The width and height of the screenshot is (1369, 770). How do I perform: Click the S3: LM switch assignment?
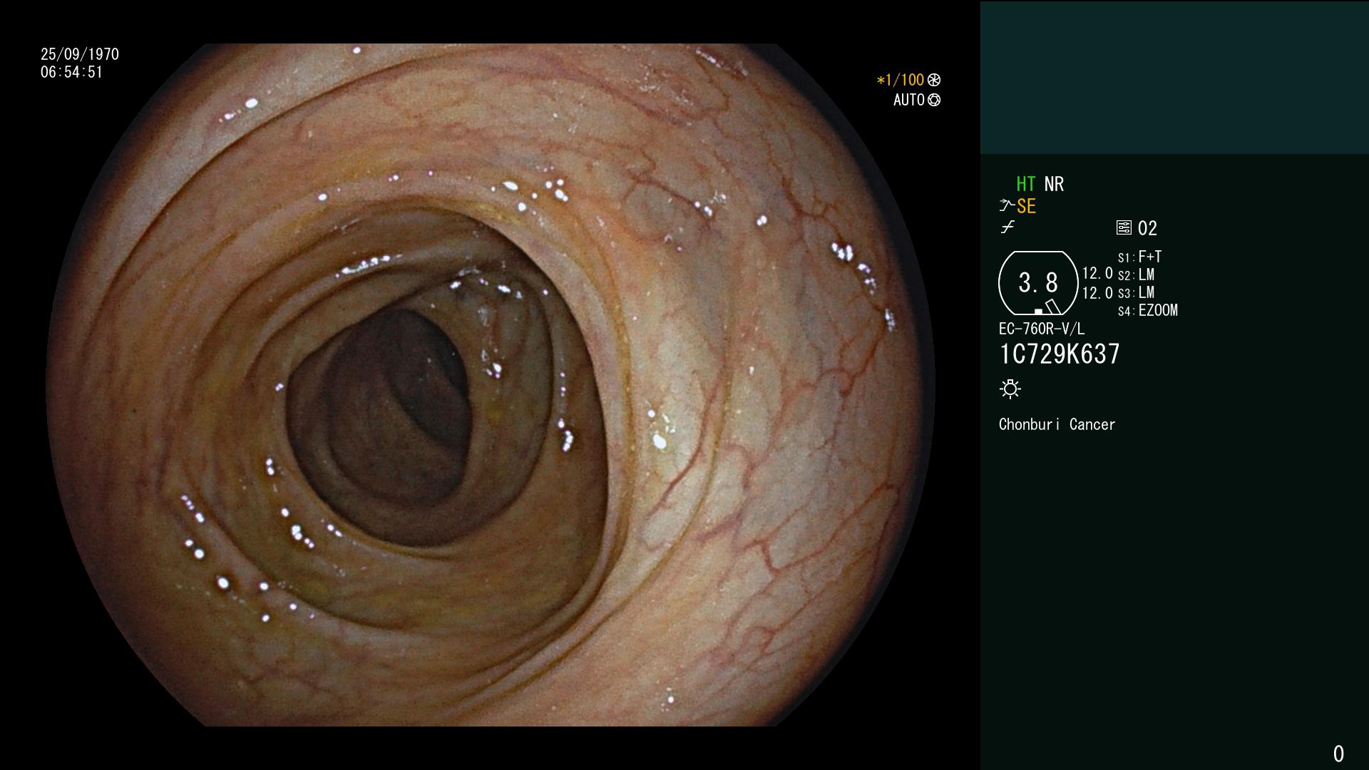[x=1136, y=292]
